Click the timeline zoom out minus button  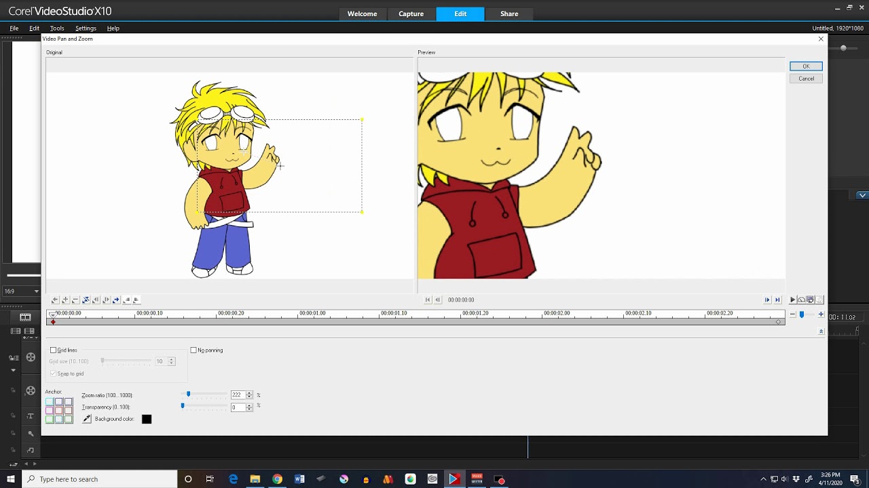[x=792, y=314]
